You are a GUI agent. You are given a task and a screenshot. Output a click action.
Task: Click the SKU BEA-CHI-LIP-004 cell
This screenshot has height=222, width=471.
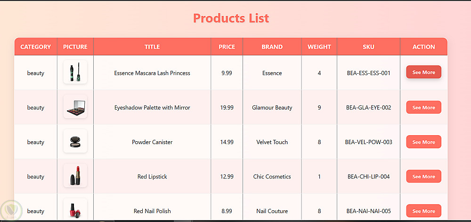[369, 176]
